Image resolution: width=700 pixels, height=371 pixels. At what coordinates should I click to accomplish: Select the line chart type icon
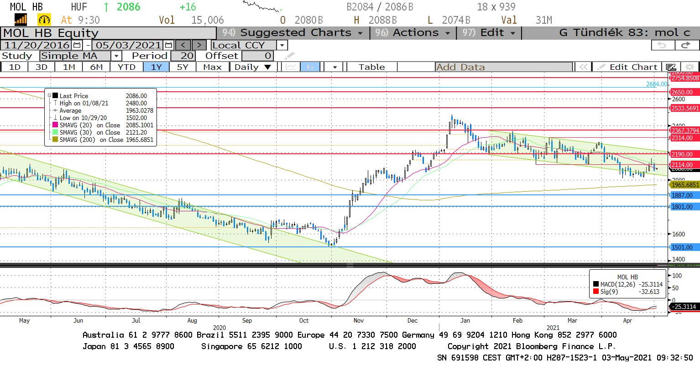click(291, 67)
